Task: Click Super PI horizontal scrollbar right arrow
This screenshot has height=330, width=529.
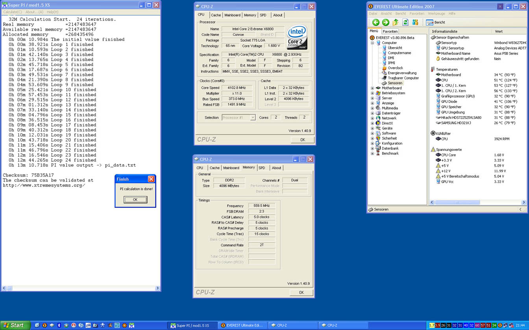Action: (x=157, y=288)
